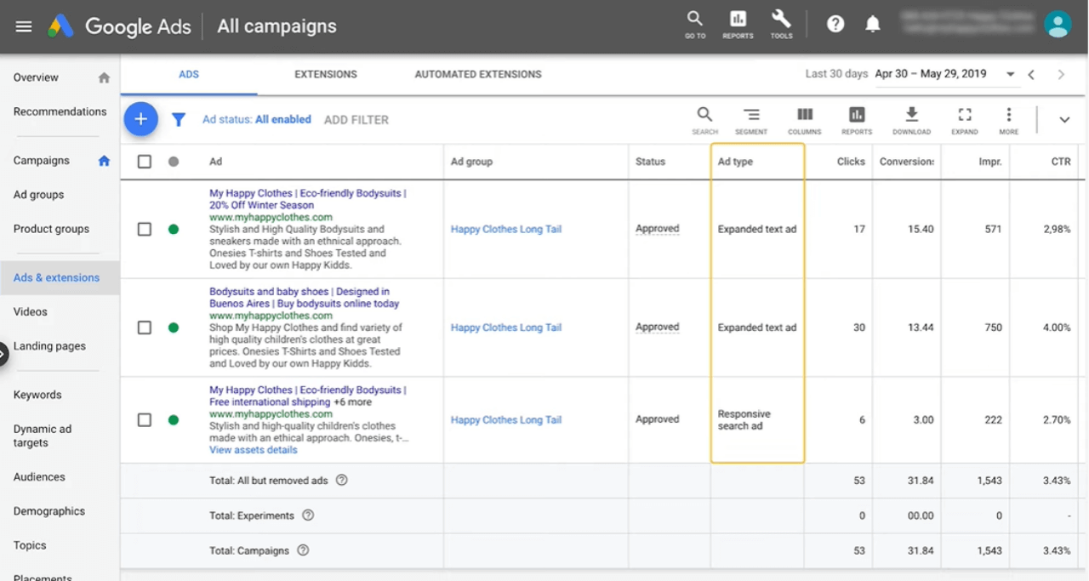
Task: Collapse the chart chevron at toolbar right
Action: click(1064, 120)
